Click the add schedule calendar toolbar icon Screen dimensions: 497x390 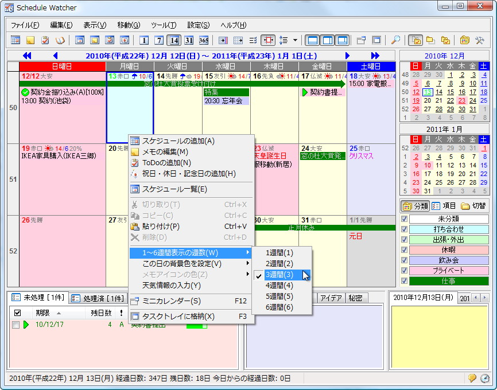point(15,40)
